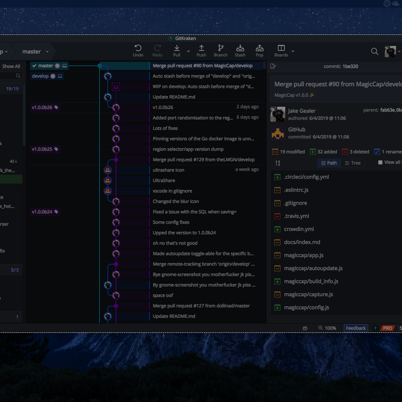Select commit 'oh no that's not good'
The width and height of the screenshot is (402, 402).
tap(175, 243)
